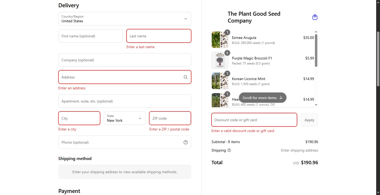Screen dimensions: 380x195
Task: Click order list scroll-up arrow
Action: [x=316, y=32]
